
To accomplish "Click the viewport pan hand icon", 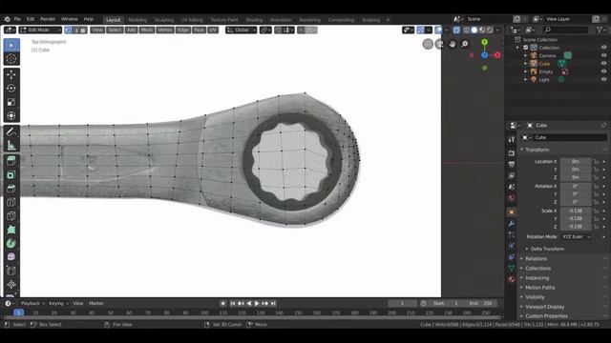I will (452, 44).
